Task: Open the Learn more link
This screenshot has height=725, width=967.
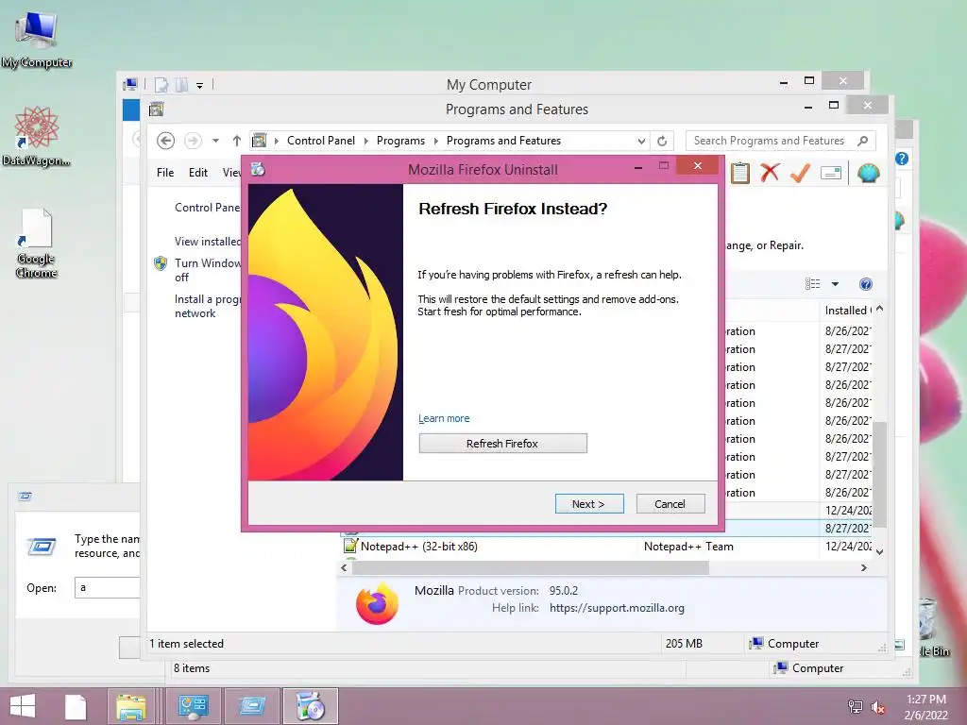Action: 444,418
